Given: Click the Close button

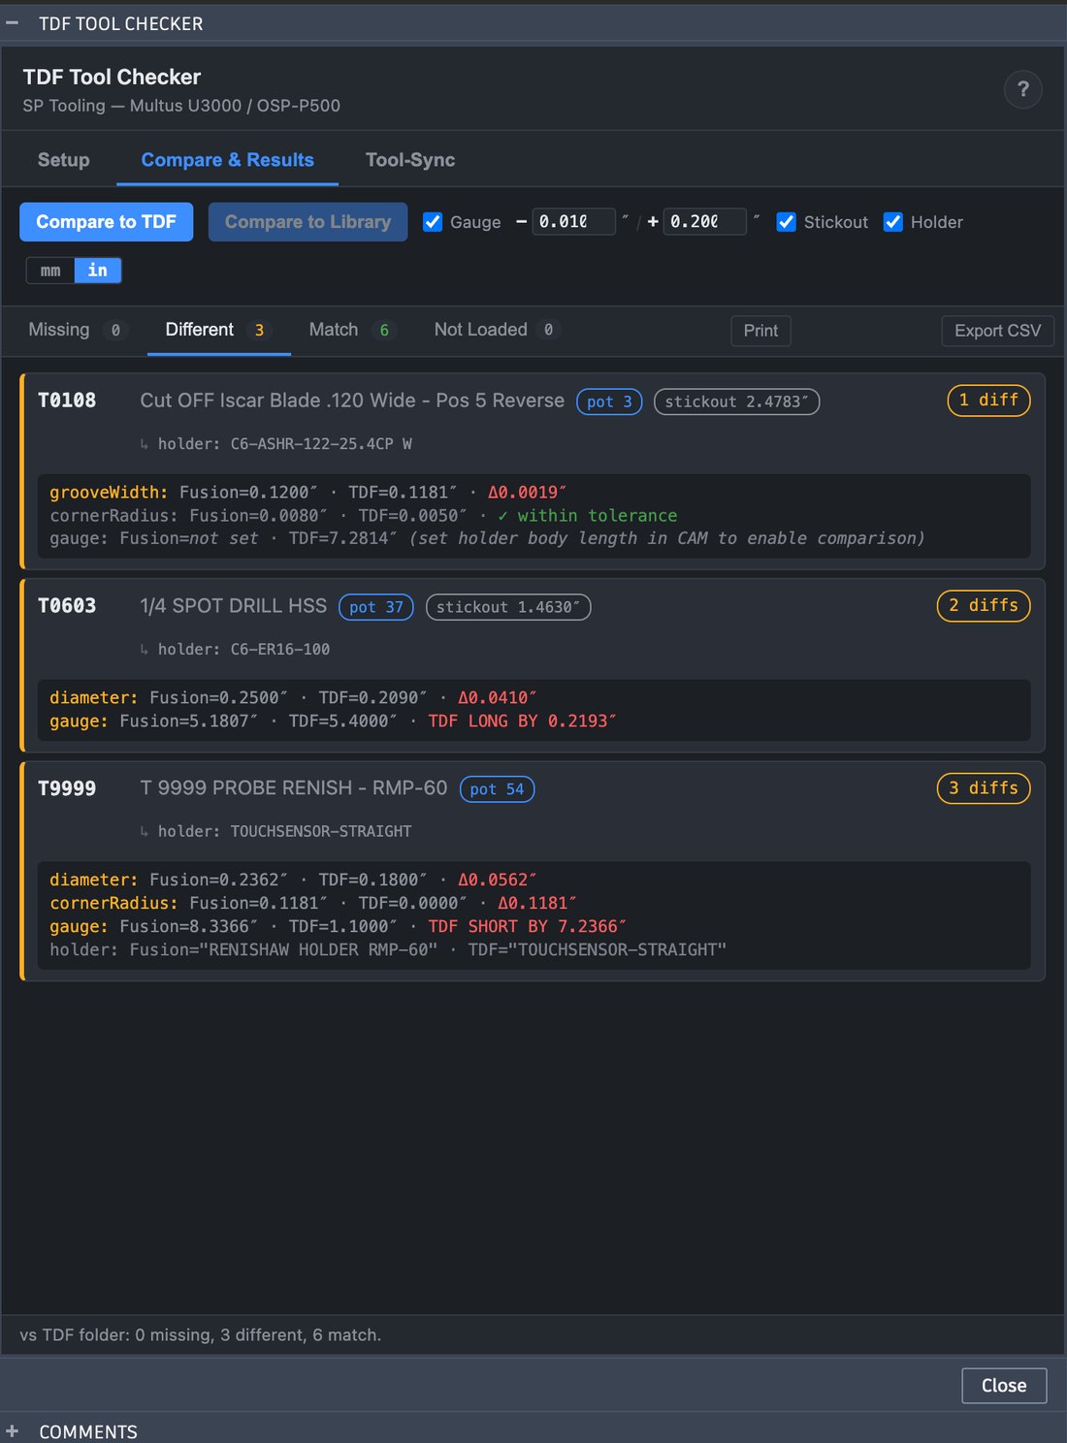Looking at the screenshot, I should coord(1004,1386).
